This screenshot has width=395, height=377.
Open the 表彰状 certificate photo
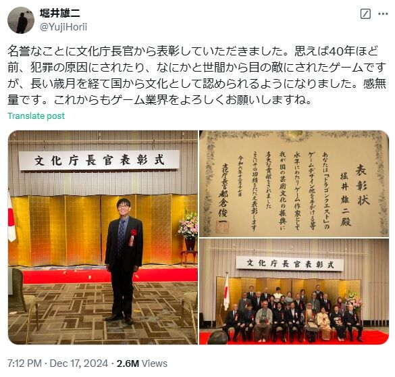294,184
